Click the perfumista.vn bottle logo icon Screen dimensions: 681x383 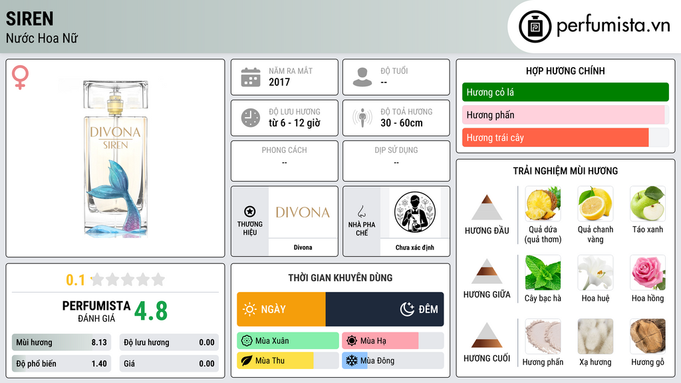click(x=535, y=27)
